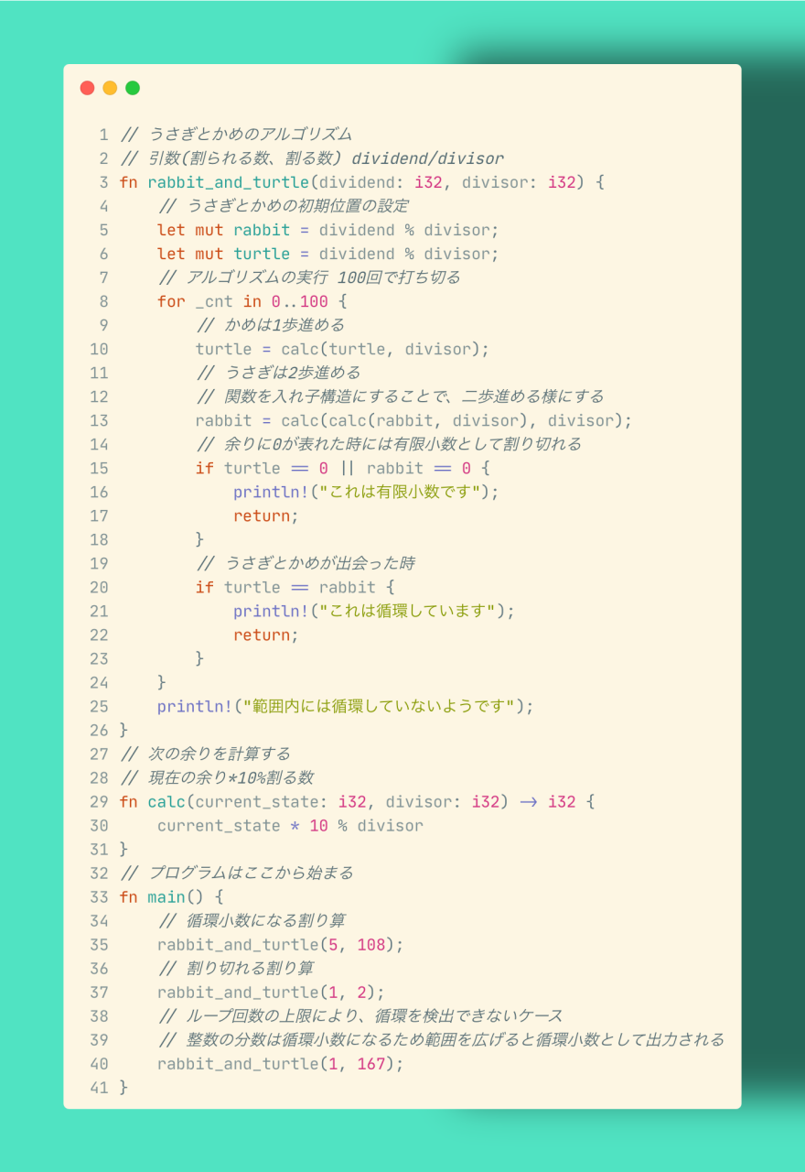This screenshot has width=805, height=1172.
Task: Click the yellow minimize window dot
Action: [x=110, y=88]
